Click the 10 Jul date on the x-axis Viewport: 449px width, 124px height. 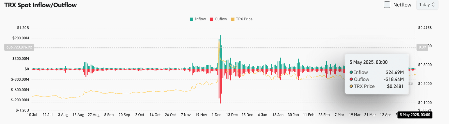[x=32, y=115]
